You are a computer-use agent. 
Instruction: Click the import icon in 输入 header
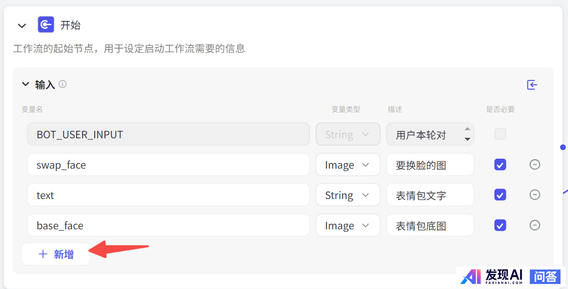pyautogui.click(x=532, y=85)
